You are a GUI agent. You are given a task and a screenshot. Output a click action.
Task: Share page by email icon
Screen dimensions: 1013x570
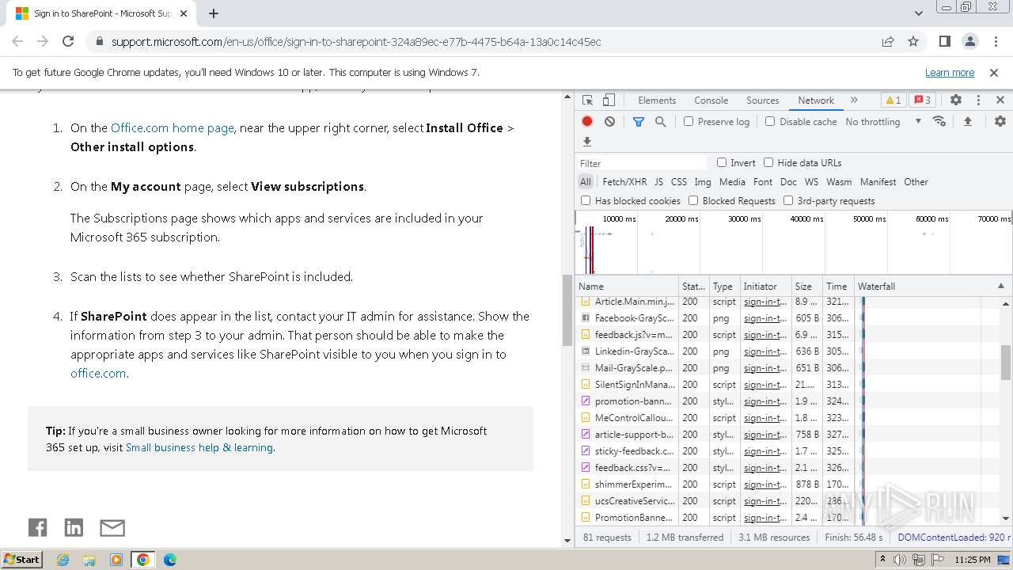click(x=112, y=528)
